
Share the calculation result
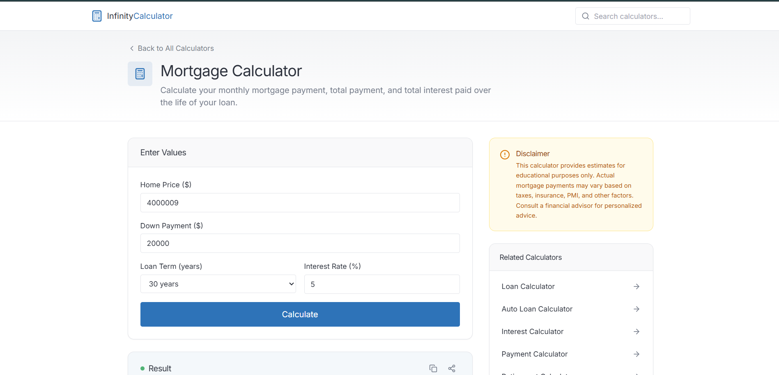point(452,368)
